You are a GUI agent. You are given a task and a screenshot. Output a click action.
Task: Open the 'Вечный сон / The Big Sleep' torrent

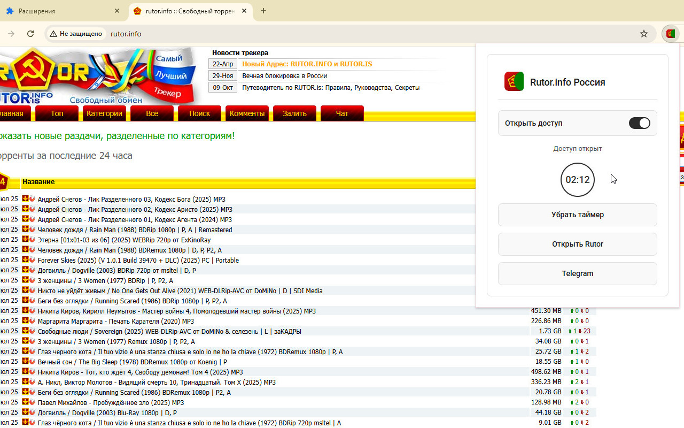point(133,362)
